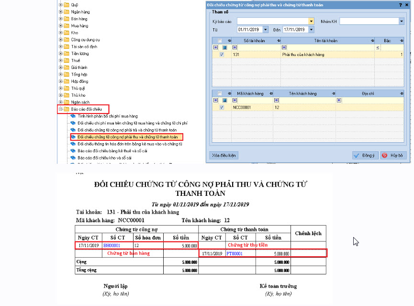Click the filter operator icon under Địa chỉ

(x=339, y=101)
